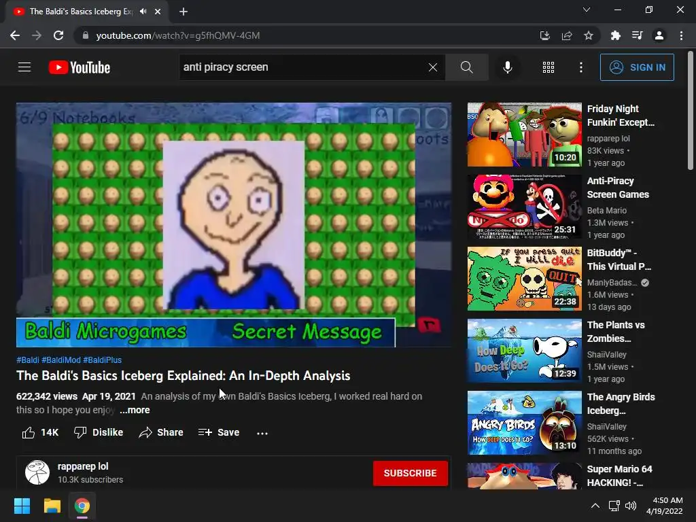Go forward in browser
This screenshot has width=696, height=522.
tap(37, 35)
